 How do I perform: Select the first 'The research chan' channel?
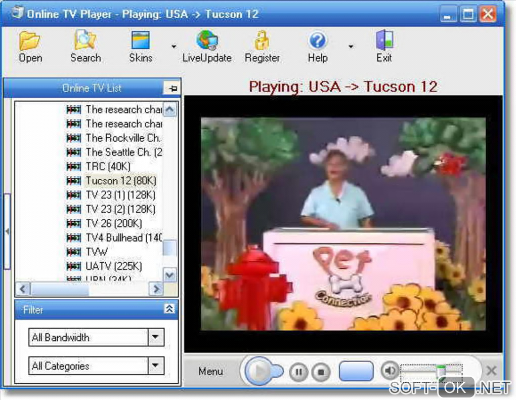(x=124, y=109)
